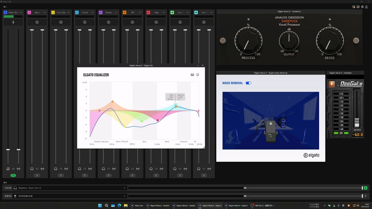Toggle stream mix mute on Music channel
The image size is (372, 209).
pyautogui.click(x=42, y=169)
